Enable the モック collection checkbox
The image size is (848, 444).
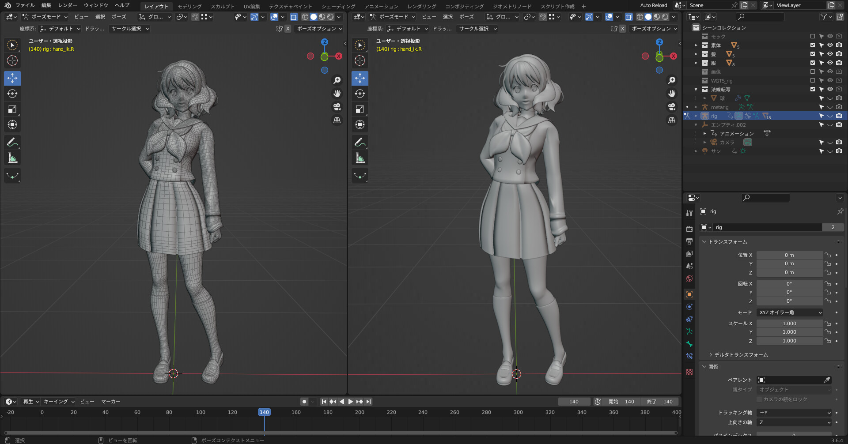tap(813, 36)
